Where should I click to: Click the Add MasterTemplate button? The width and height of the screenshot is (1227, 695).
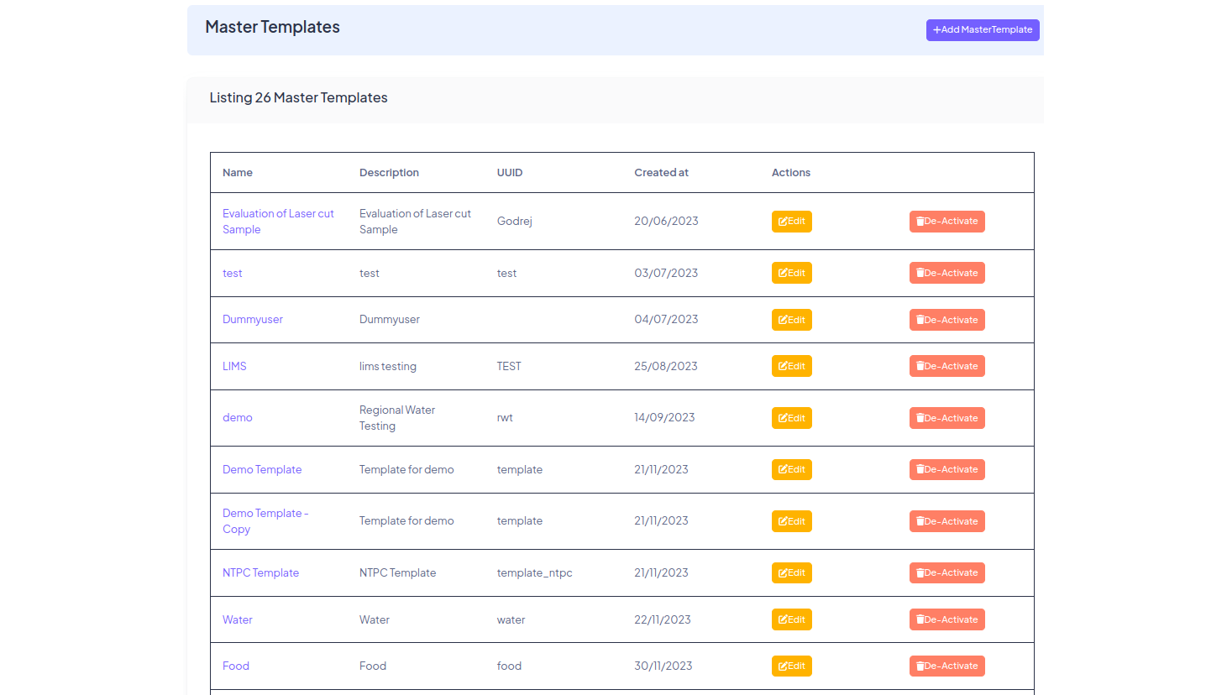click(982, 30)
